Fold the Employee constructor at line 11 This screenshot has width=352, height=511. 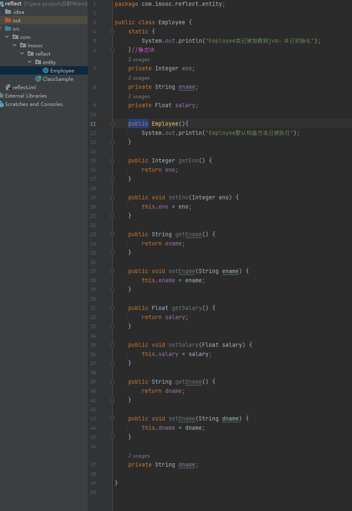click(112, 124)
